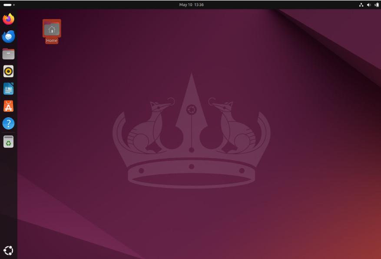
Task: Open the Trash from the dock
Action: 8,141
